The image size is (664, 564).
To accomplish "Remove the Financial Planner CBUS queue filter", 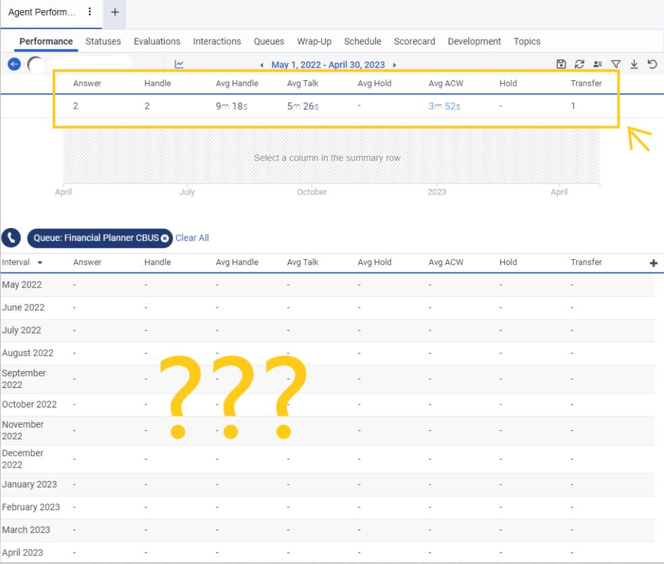I will coord(165,237).
